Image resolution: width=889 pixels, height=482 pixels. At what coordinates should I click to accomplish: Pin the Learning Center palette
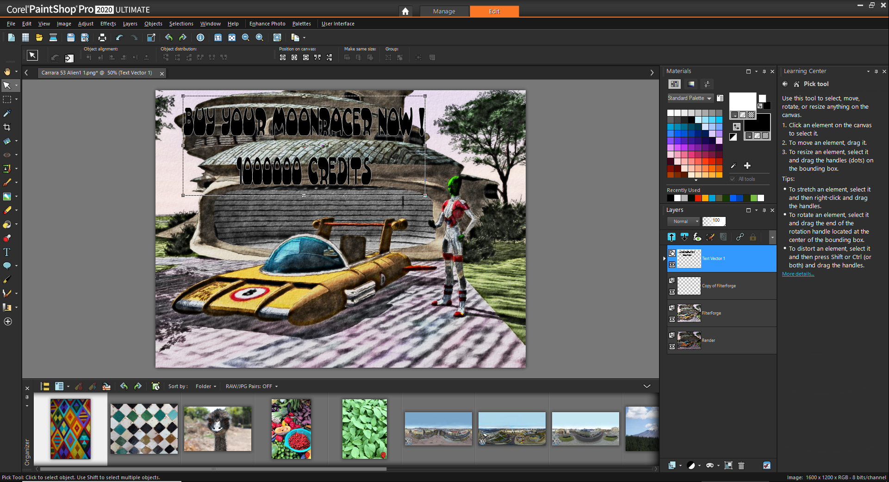pyautogui.click(x=876, y=71)
